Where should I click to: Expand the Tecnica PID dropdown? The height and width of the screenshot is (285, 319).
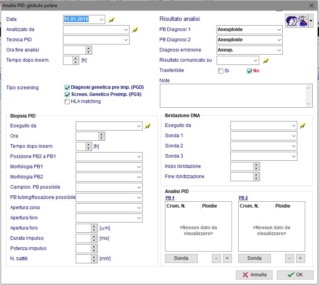tap(126, 40)
